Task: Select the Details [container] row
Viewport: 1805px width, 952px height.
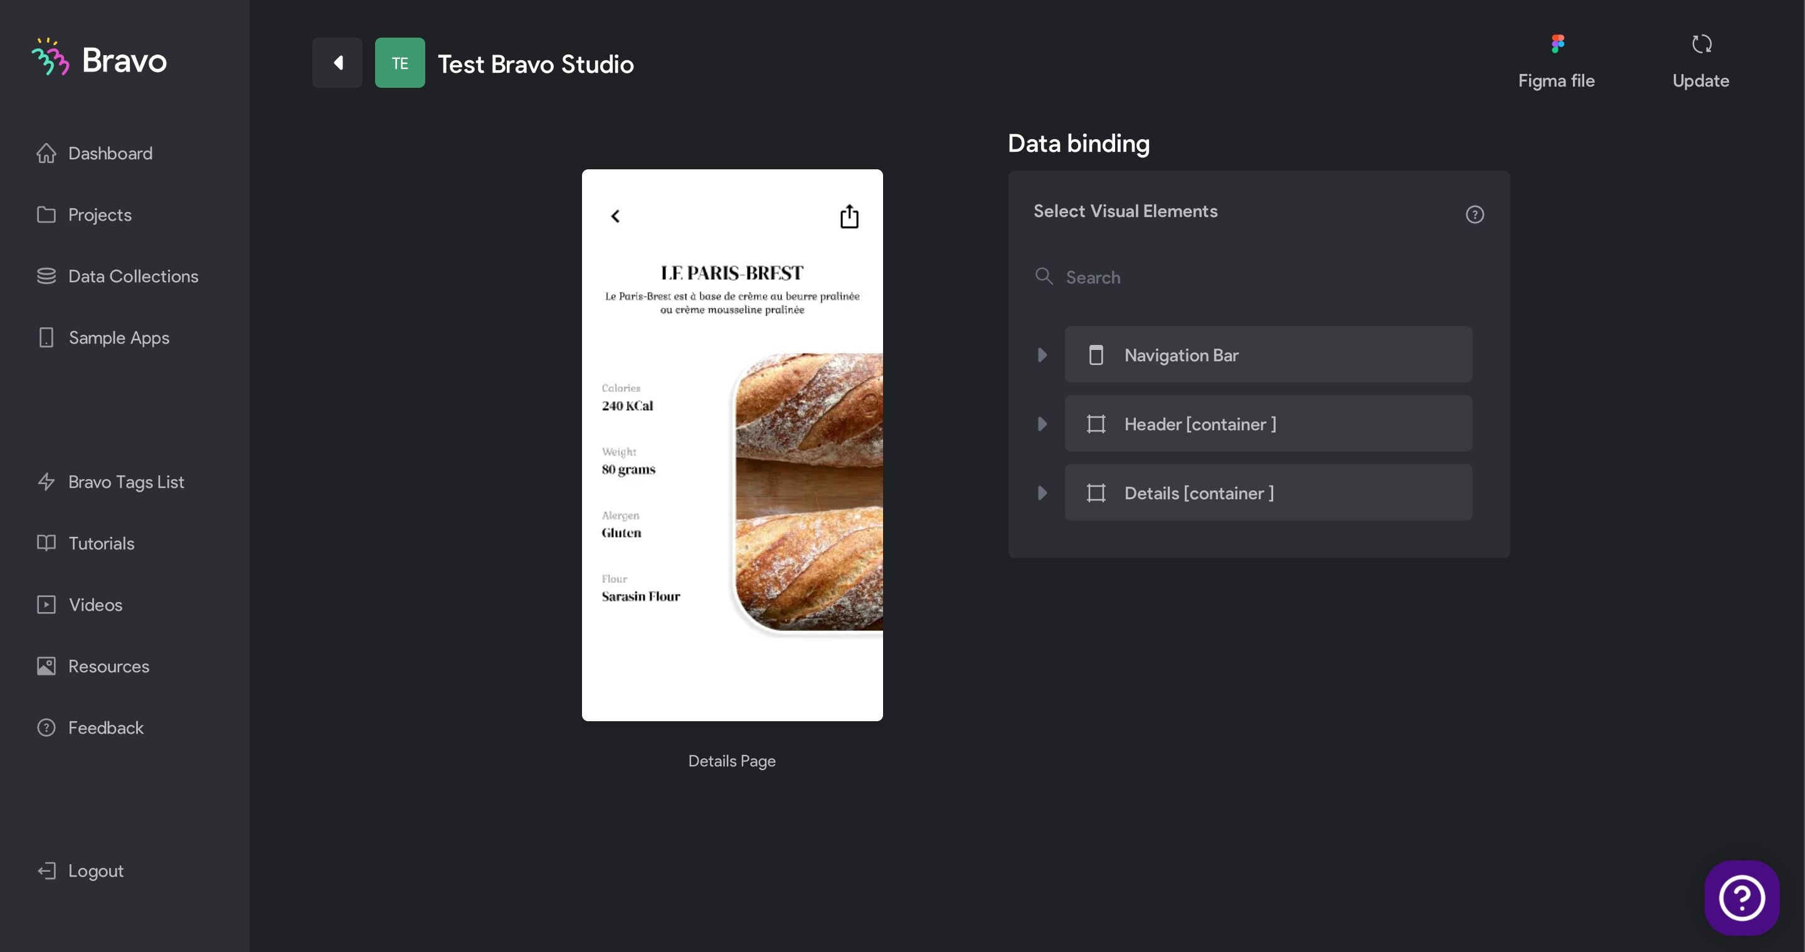Action: tap(1268, 492)
